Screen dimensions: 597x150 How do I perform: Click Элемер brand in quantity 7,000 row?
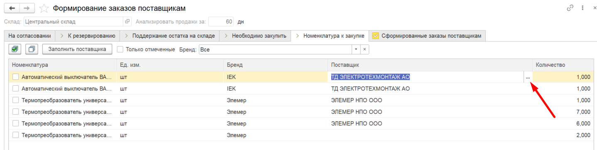click(236, 112)
